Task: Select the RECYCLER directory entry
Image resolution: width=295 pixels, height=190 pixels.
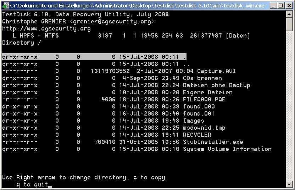Action: 107,135
